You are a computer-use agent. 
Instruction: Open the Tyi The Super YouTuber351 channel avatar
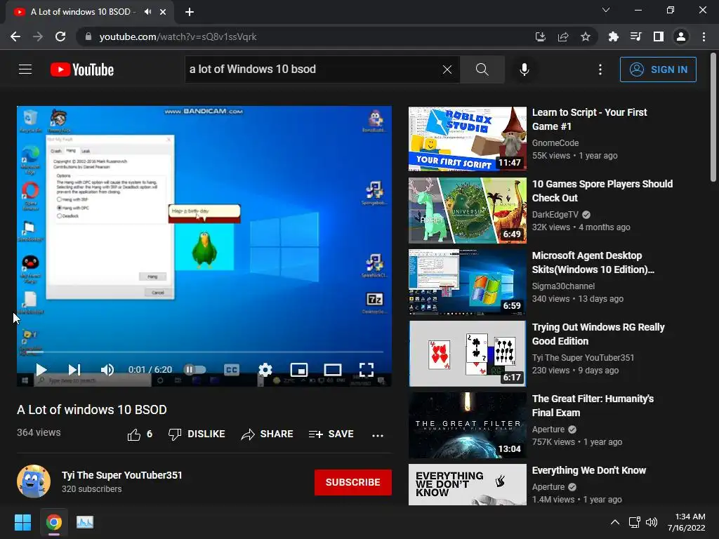[34, 481]
